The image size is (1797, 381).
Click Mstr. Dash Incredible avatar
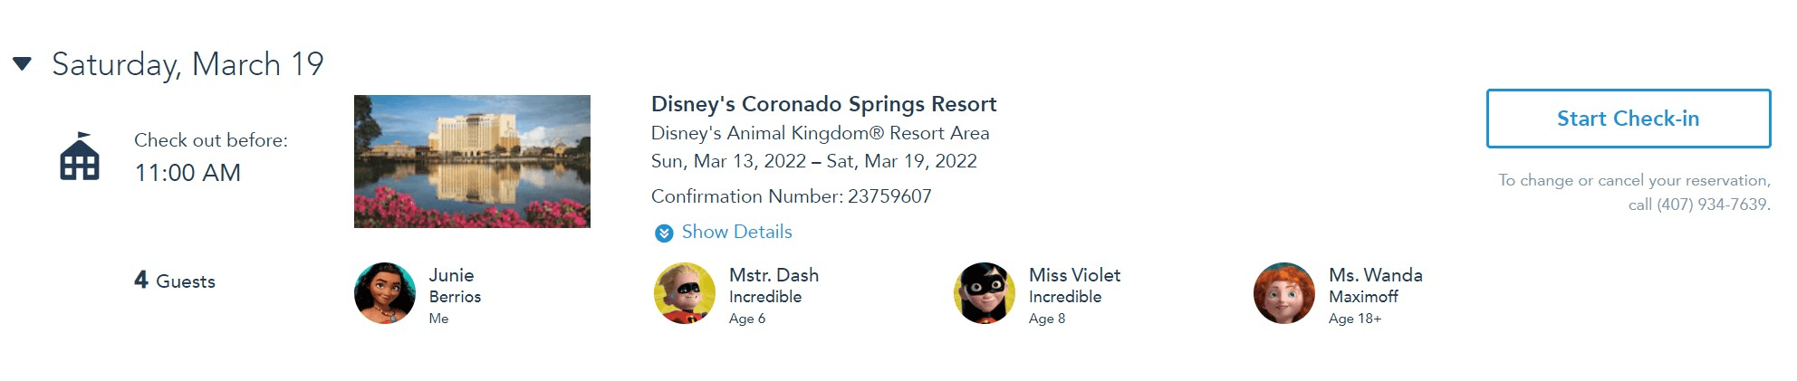point(685,293)
